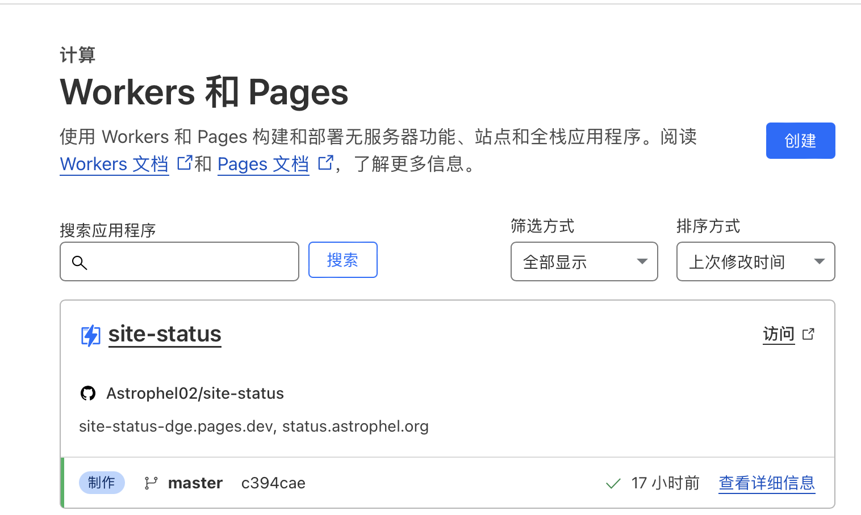Click the c394cae commit hash

tap(273, 483)
